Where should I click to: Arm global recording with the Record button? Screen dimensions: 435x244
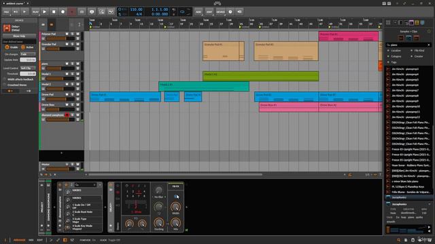(x=63, y=12)
